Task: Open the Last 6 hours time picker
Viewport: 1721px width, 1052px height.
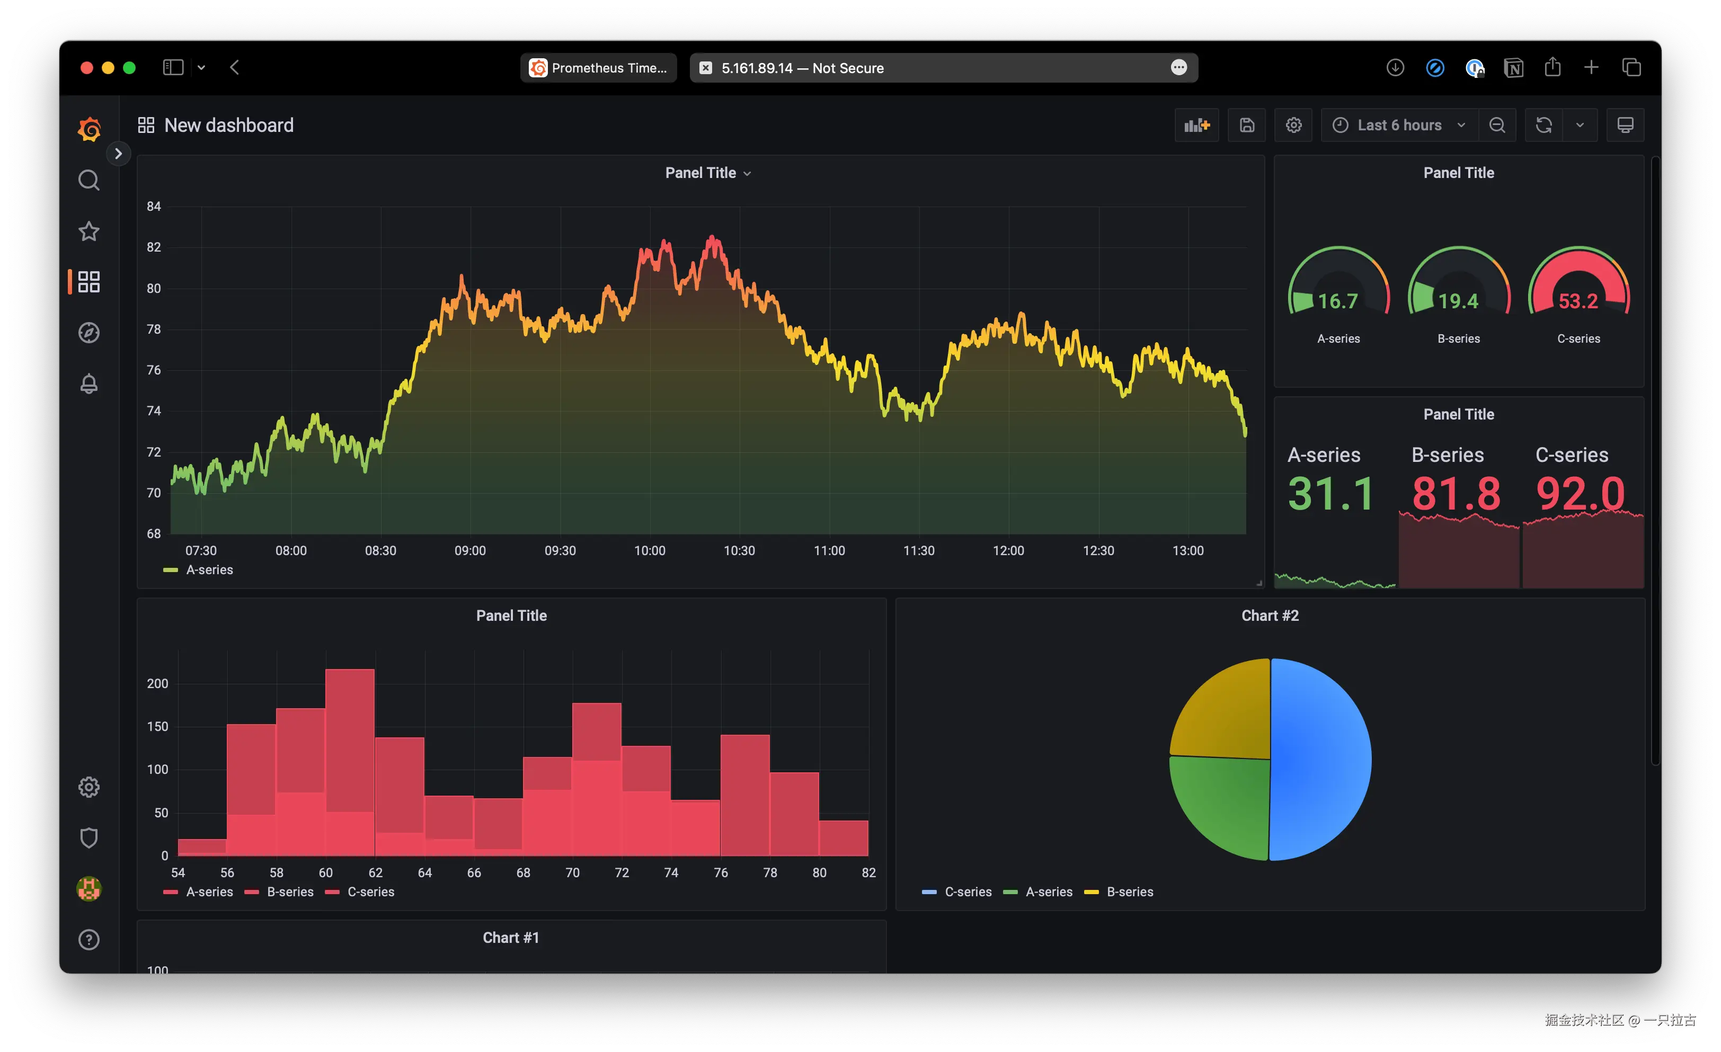Action: [x=1398, y=124]
